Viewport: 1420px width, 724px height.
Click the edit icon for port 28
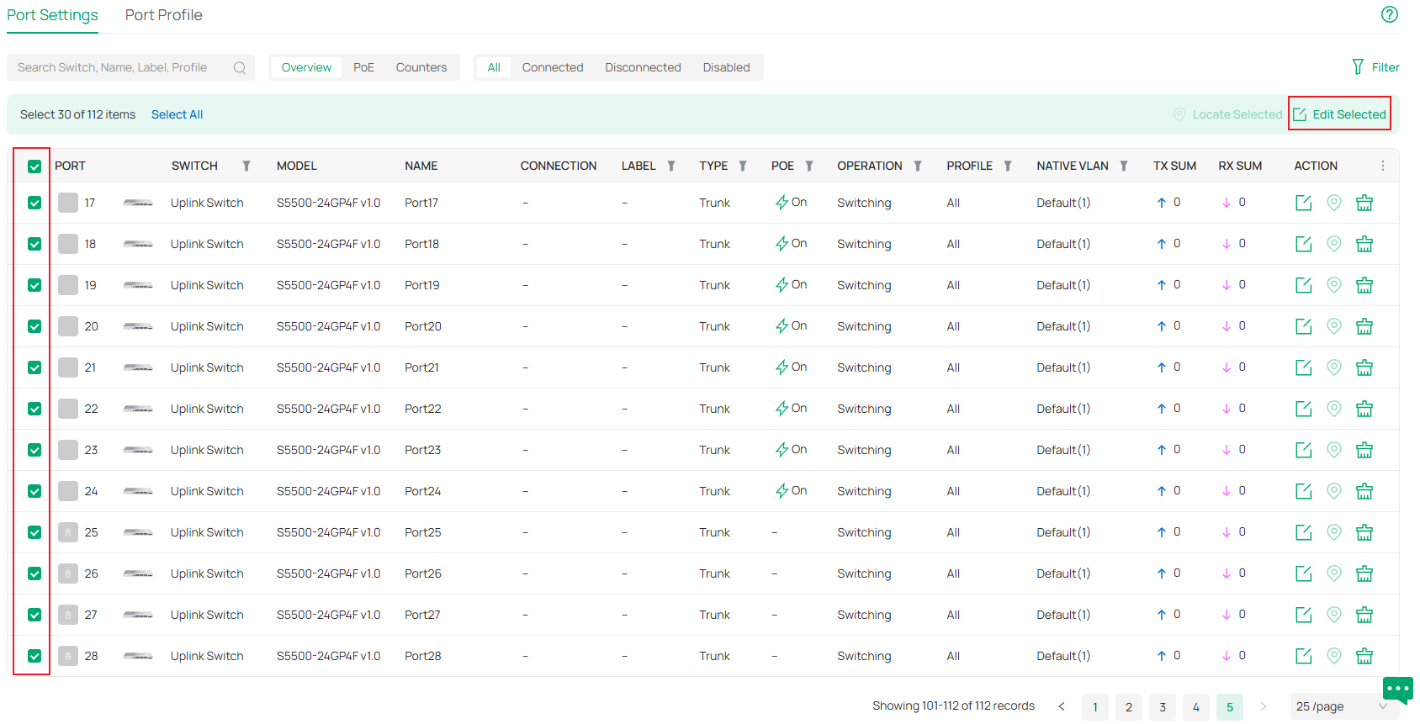tap(1303, 656)
